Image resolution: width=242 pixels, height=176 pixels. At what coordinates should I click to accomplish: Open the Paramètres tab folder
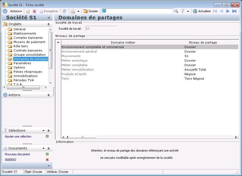point(22,63)
